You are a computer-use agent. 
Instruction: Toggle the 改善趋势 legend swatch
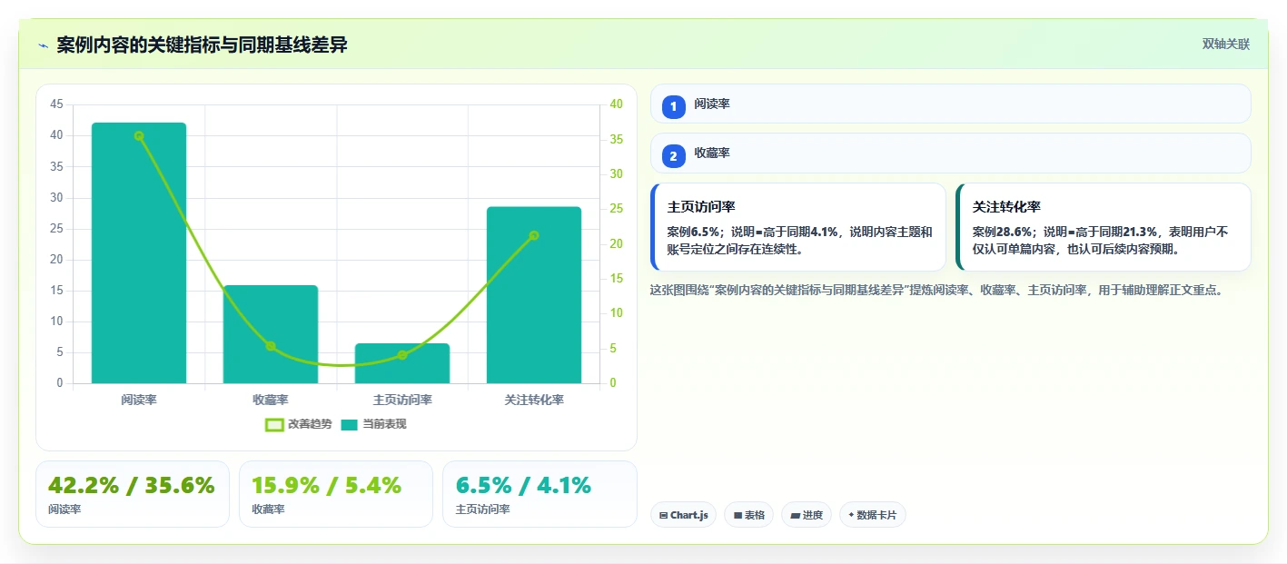click(x=274, y=424)
